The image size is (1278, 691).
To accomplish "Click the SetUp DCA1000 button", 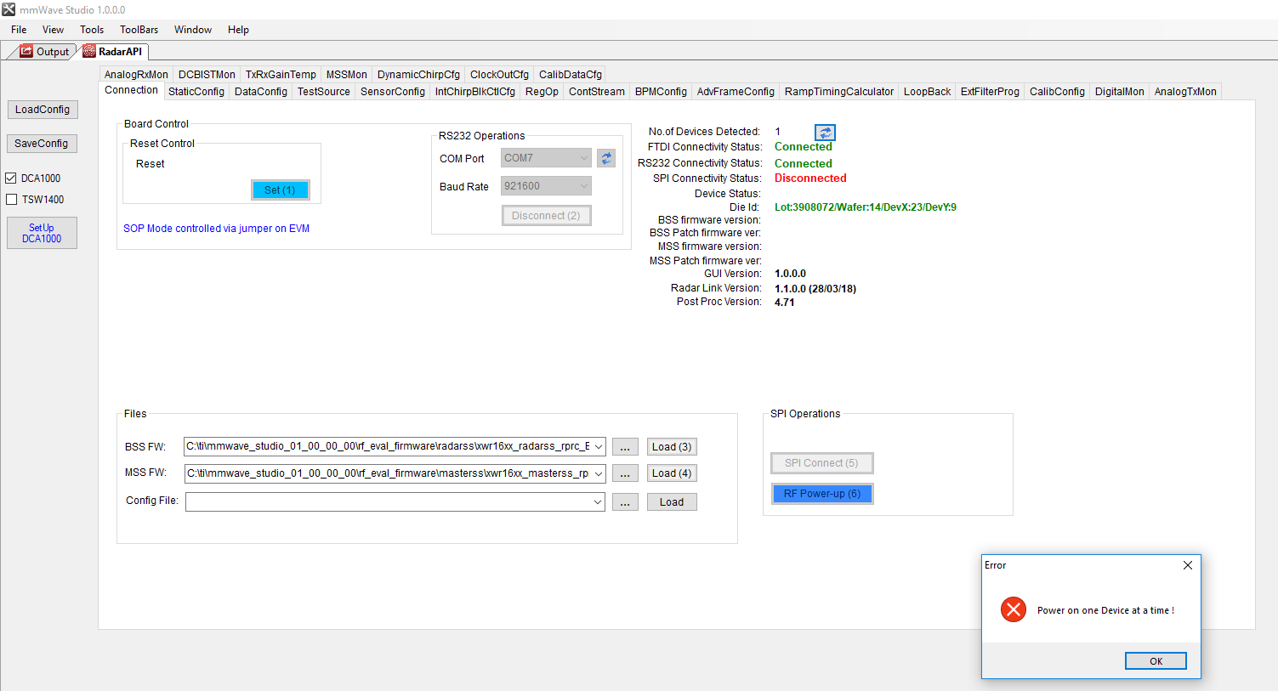I will coord(42,233).
